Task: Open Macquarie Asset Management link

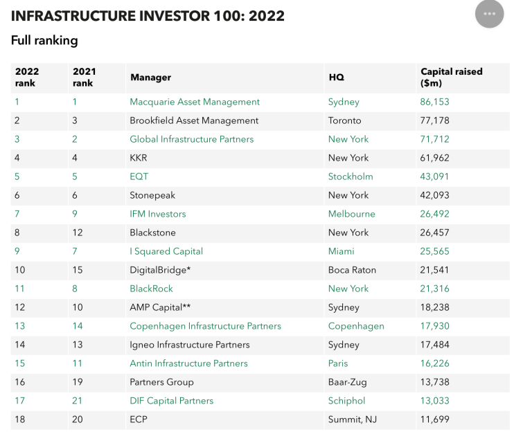Action: 195,102
